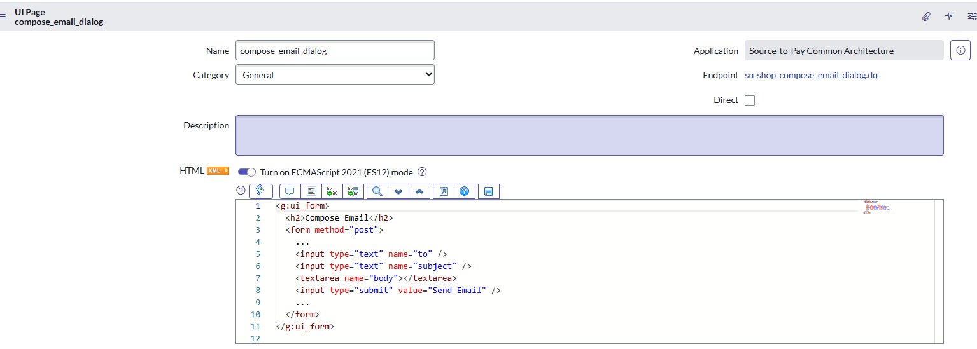Toggle syntax highlighting editor button

[260, 191]
